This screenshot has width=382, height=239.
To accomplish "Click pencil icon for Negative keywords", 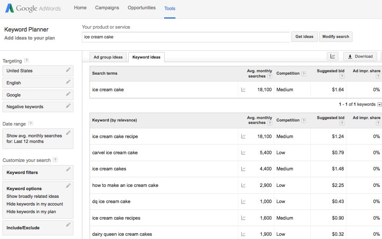I will 68,106.
